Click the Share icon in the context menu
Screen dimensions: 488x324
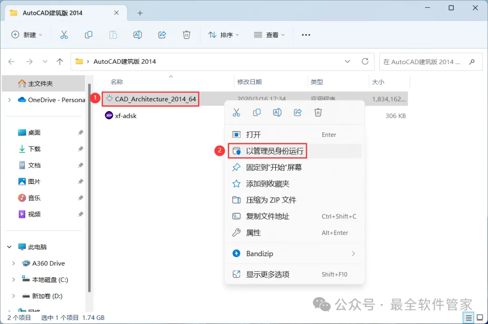298,113
